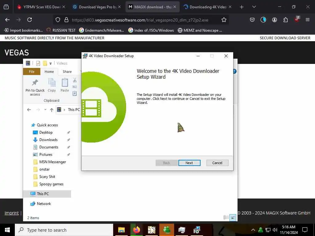This screenshot has height=236, width=315.
Task: Open the MSN Messenger folder
Action: [50, 162]
